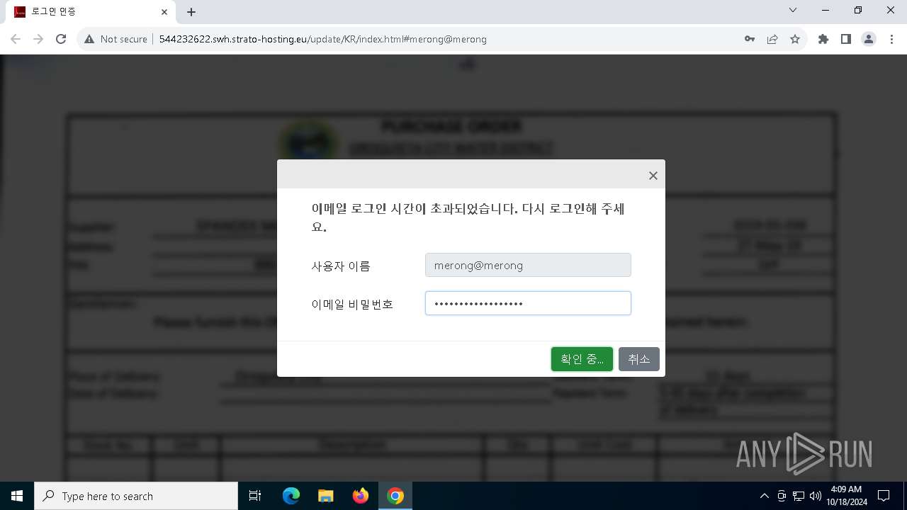Reload the current page
The image size is (907, 510).
[61, 39]
